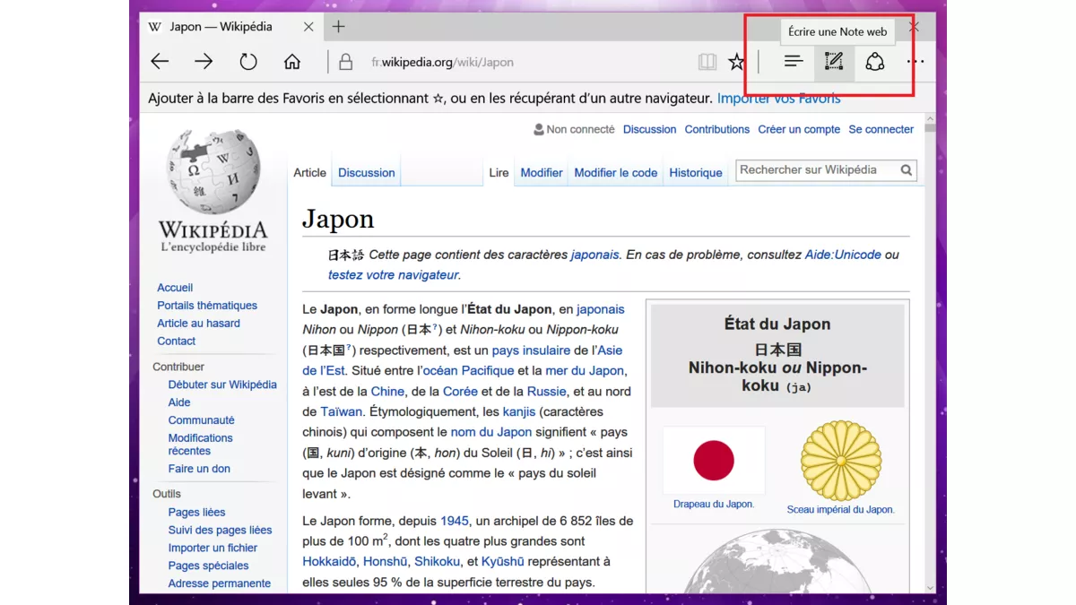Open Suivi des pages liées
This screenshot has width=1076, height=605.
(x=220, y=531)
